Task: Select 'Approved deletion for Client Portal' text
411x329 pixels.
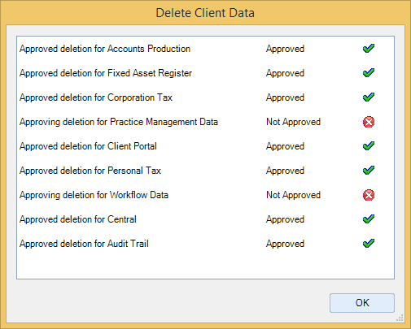Action: click(88, 146)
